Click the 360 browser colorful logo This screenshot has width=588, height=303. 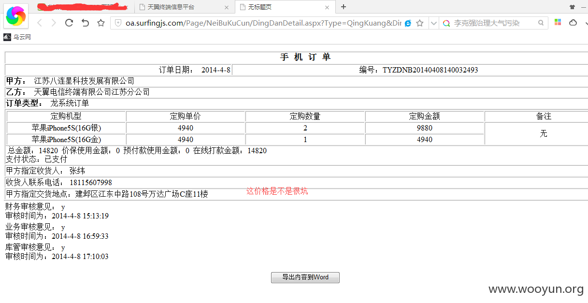17,16
